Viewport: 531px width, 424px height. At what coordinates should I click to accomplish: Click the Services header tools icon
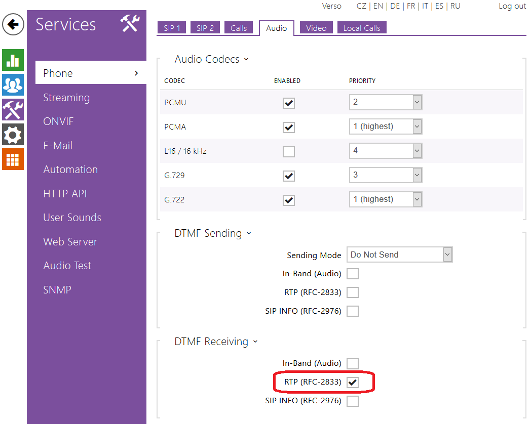130,24
